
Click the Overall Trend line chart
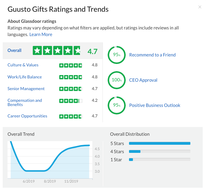click(x=50, y=160)
